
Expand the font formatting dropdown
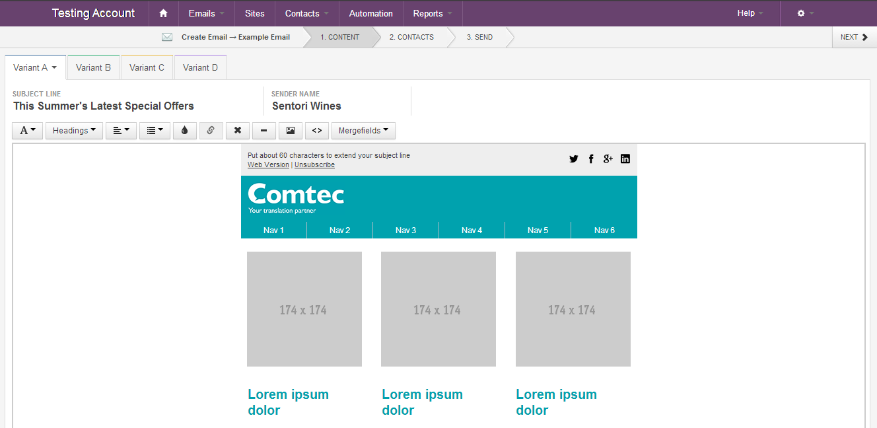click(28, 131)
